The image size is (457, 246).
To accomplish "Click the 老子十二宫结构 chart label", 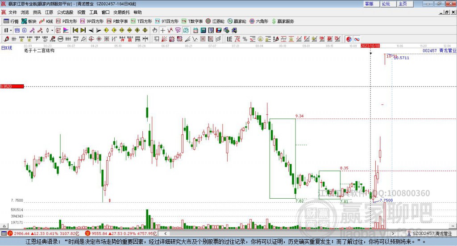I will (39, 50).
